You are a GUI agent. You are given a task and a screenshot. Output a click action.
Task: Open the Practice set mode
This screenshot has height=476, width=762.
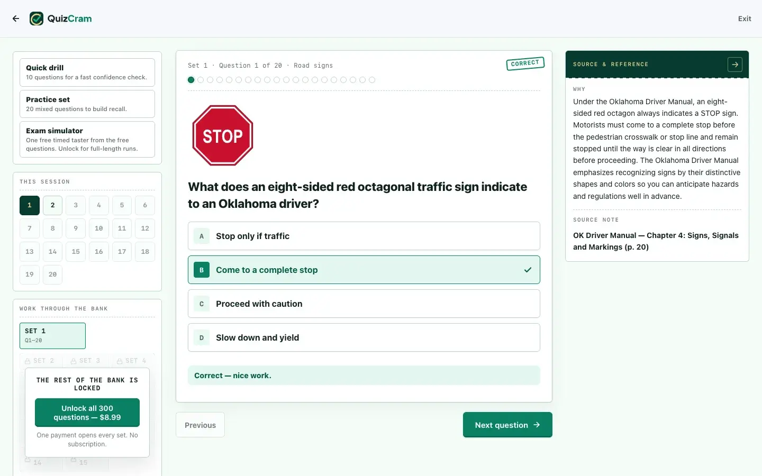pyautogui.click(x=87, y=104)
